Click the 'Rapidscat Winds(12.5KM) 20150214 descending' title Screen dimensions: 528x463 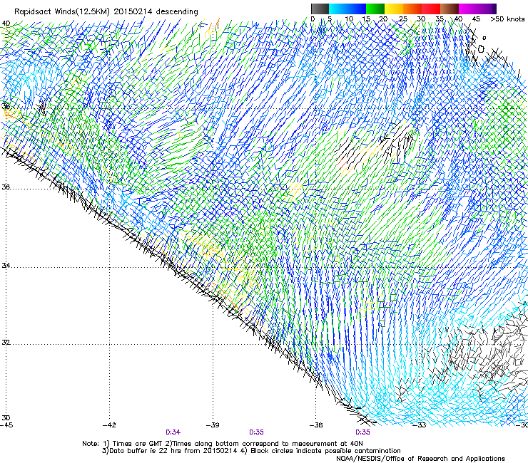pyautogui.click(x=106, y=12)
